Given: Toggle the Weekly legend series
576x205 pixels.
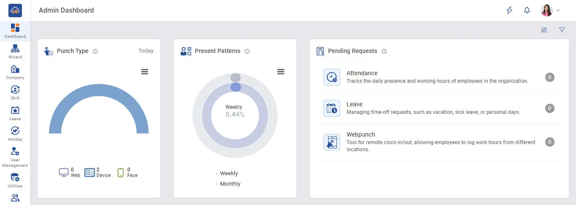Looking at the screenshot, I should pos(229,173).
